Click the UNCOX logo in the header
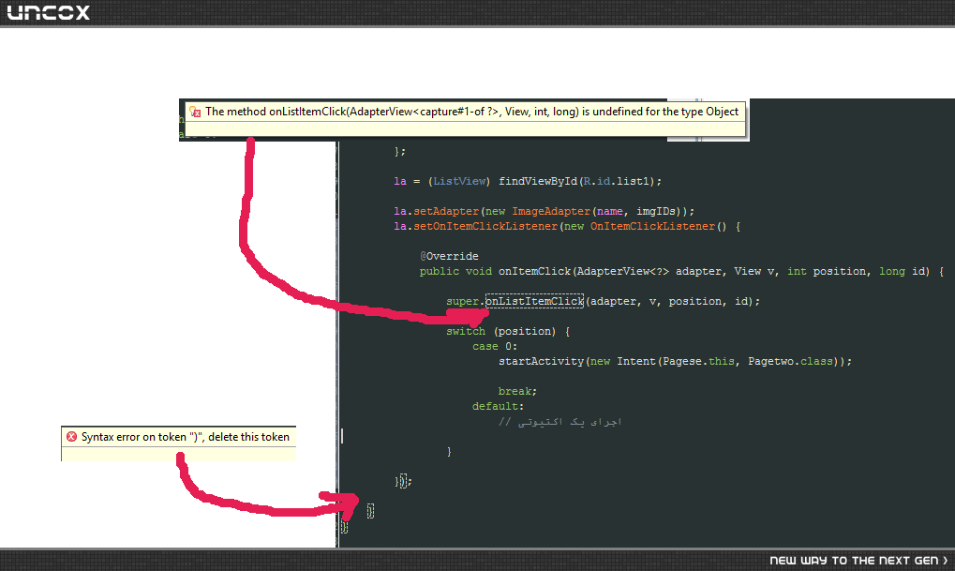Viewport: 955px width, 571px height. (x=48, y=12)
